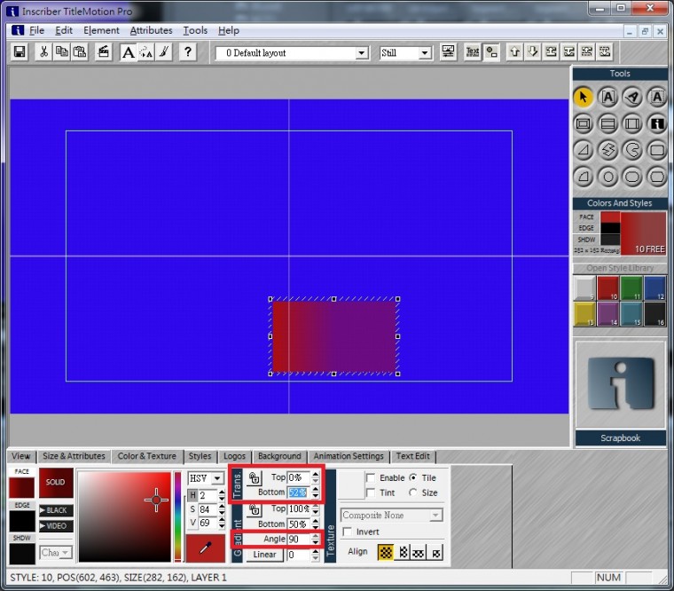
Task: Select the yellow highlighted Align icon
Action: coord(386,552)
